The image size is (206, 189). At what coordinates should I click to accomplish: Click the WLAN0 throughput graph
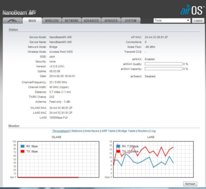coord(58,159)
